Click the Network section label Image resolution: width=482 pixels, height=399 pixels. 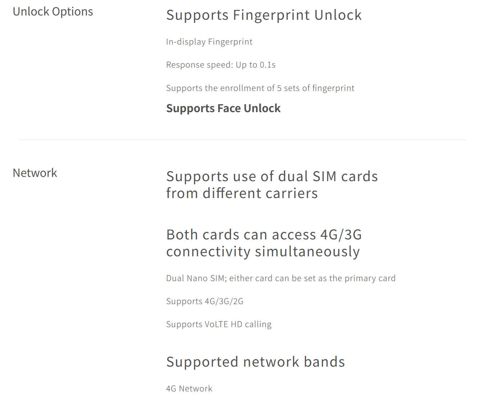[x=35, y=173]
